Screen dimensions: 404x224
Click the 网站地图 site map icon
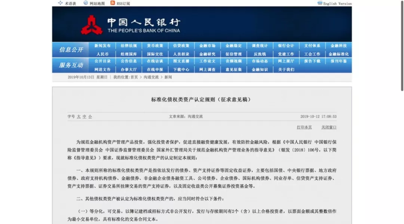click(x=86, y=3)
